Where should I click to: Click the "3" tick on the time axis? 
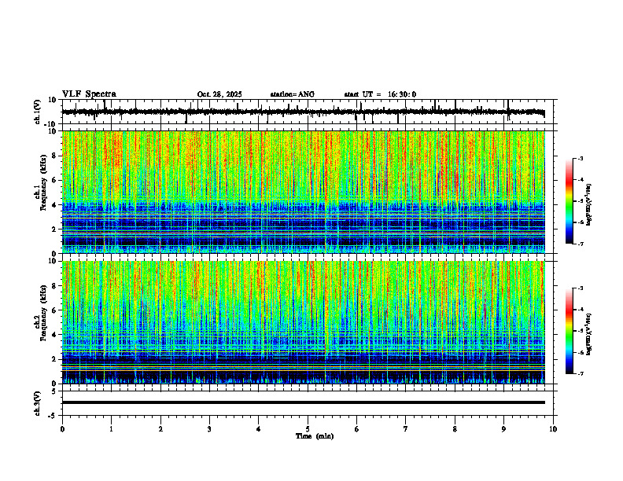(x=209, y=429)
